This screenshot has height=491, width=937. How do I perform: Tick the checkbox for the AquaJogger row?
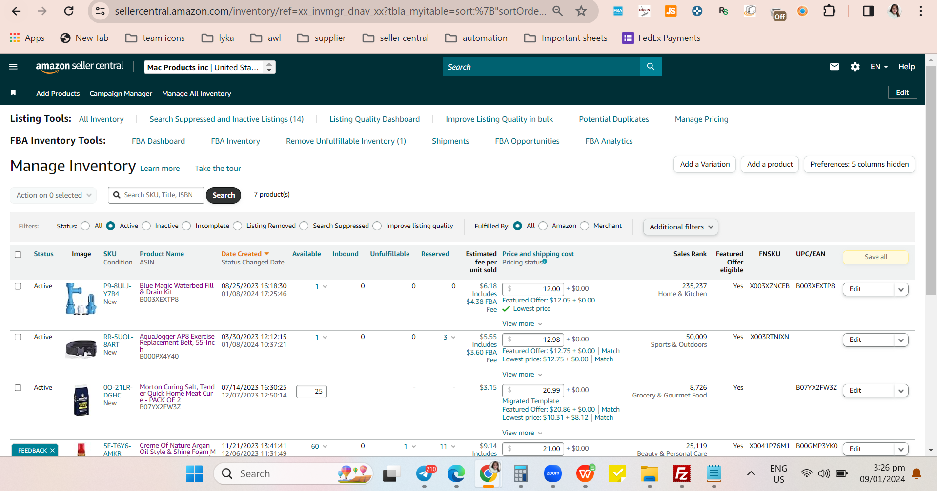(18, 337)
